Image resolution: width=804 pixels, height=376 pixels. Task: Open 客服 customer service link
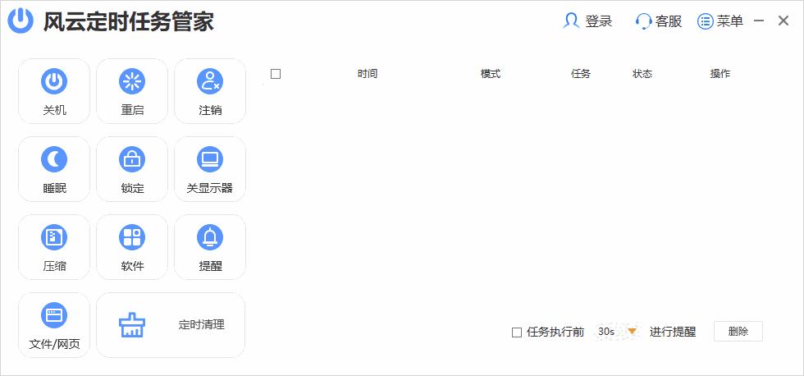(x=669, y=21)
